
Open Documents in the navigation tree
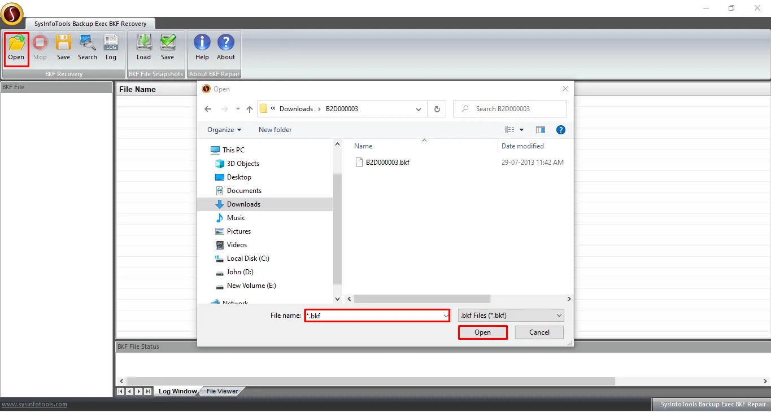(238, 191)
